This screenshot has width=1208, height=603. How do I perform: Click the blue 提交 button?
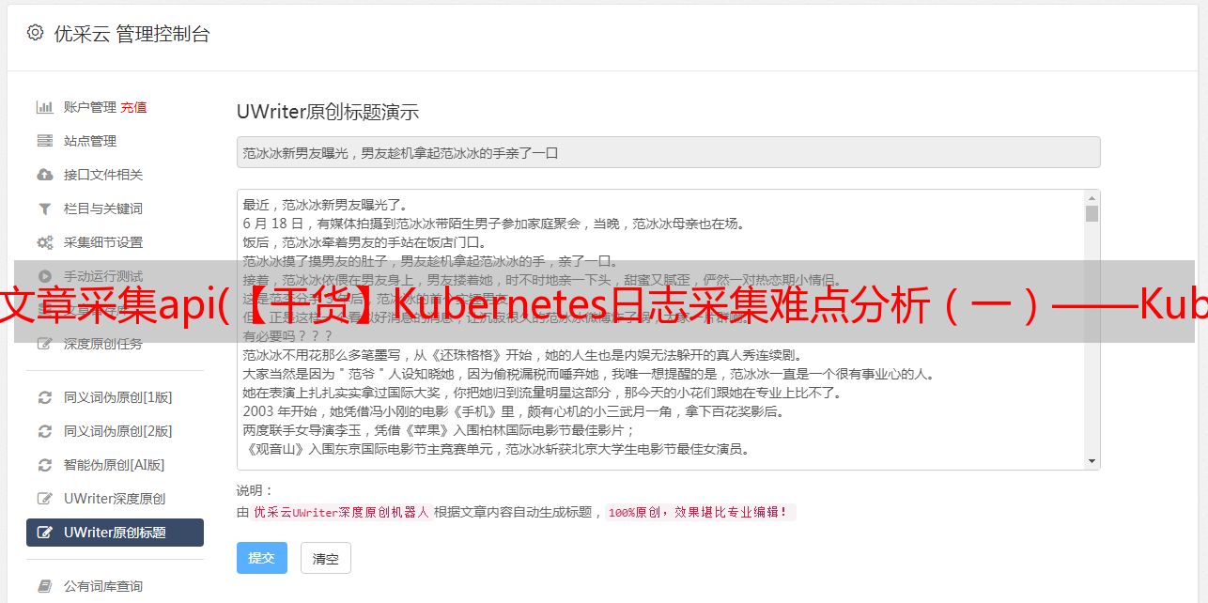click(261, 558)
